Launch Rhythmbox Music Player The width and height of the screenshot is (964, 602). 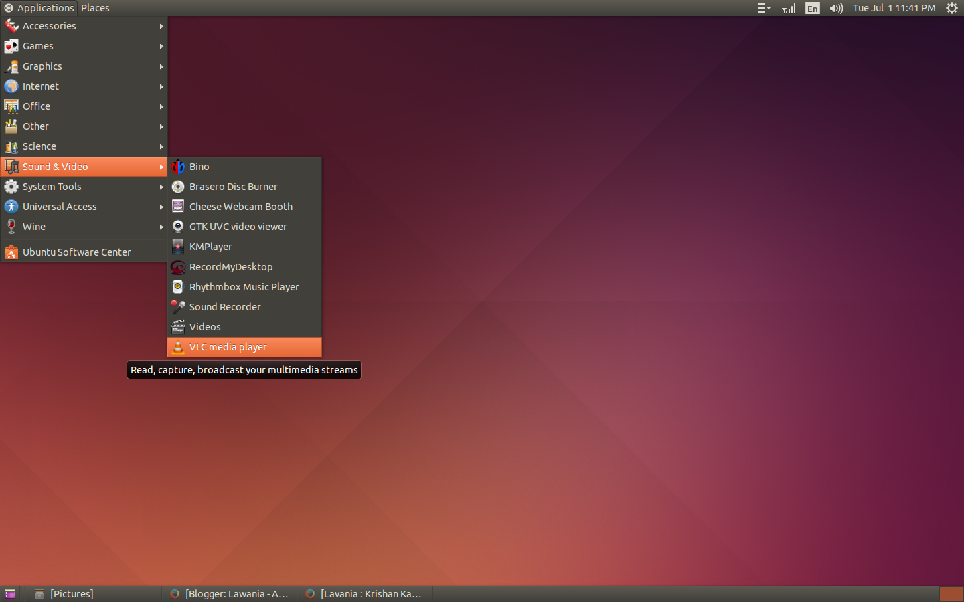click(x=244, y=287)
